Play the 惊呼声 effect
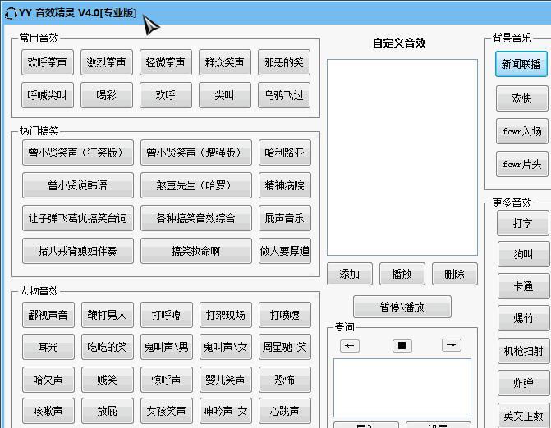This screenshot has width=551, height=428. click(x=166, y=380)
